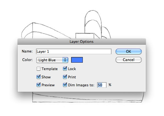Uncheck the Preview checkbox
The width and height of the screenshot is (164, 116).
(x=39, y=85)
